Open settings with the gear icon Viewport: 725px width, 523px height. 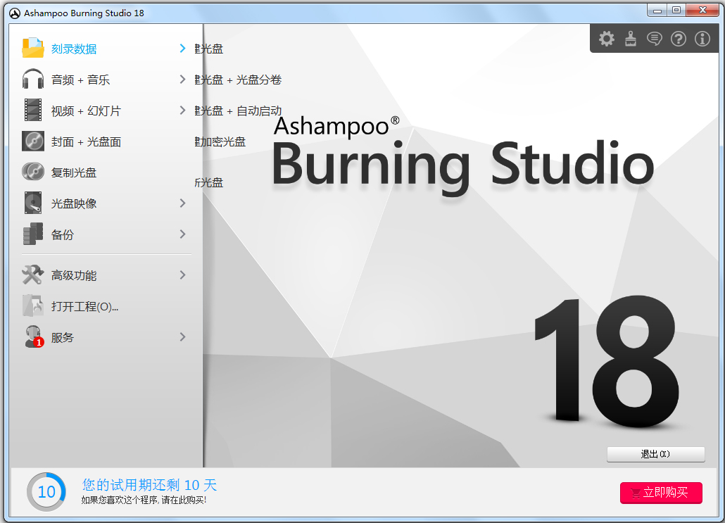click(x=606, y=39)
